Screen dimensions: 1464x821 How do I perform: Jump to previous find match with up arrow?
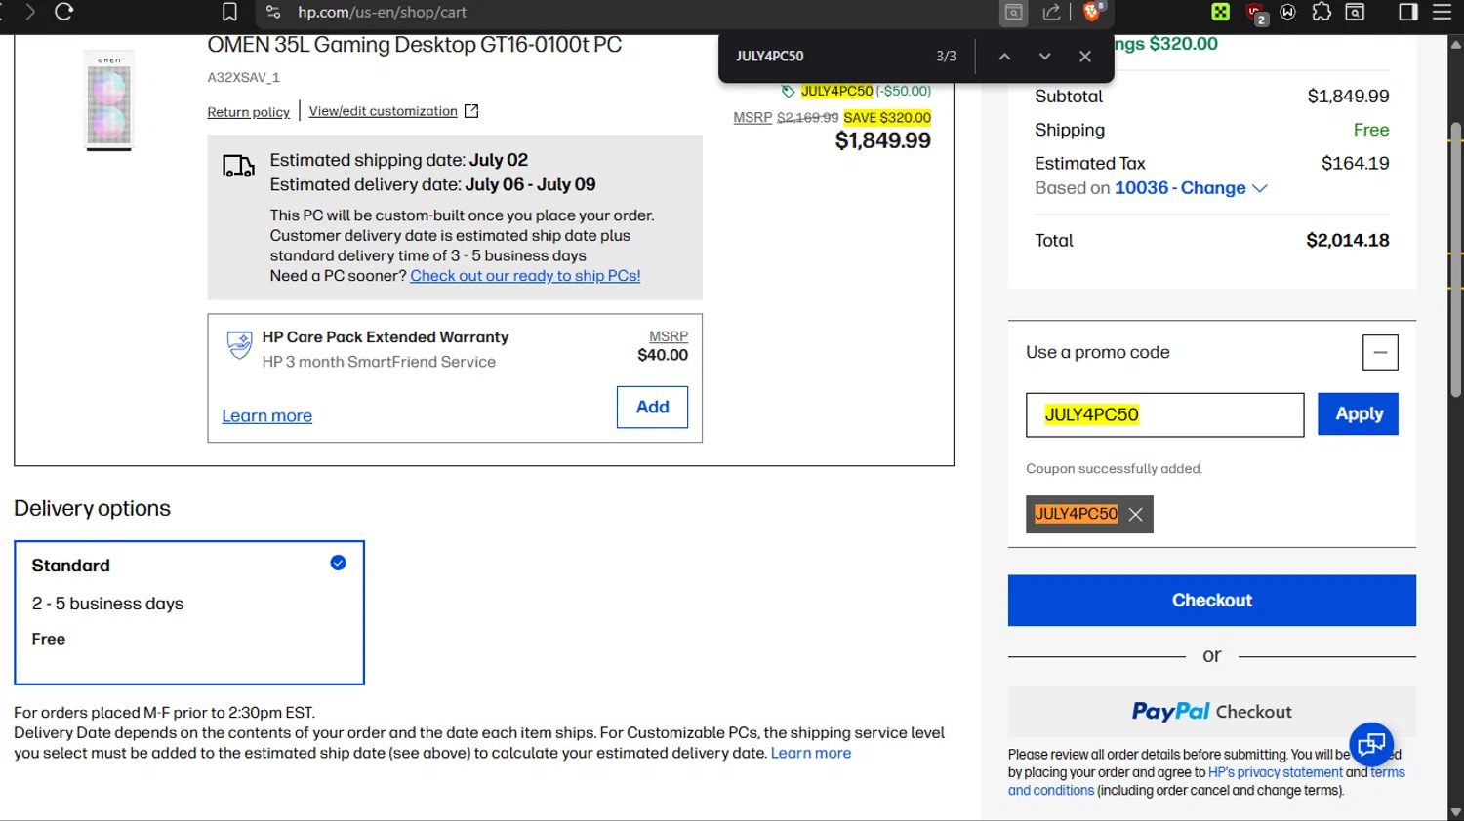point(1004,57)
